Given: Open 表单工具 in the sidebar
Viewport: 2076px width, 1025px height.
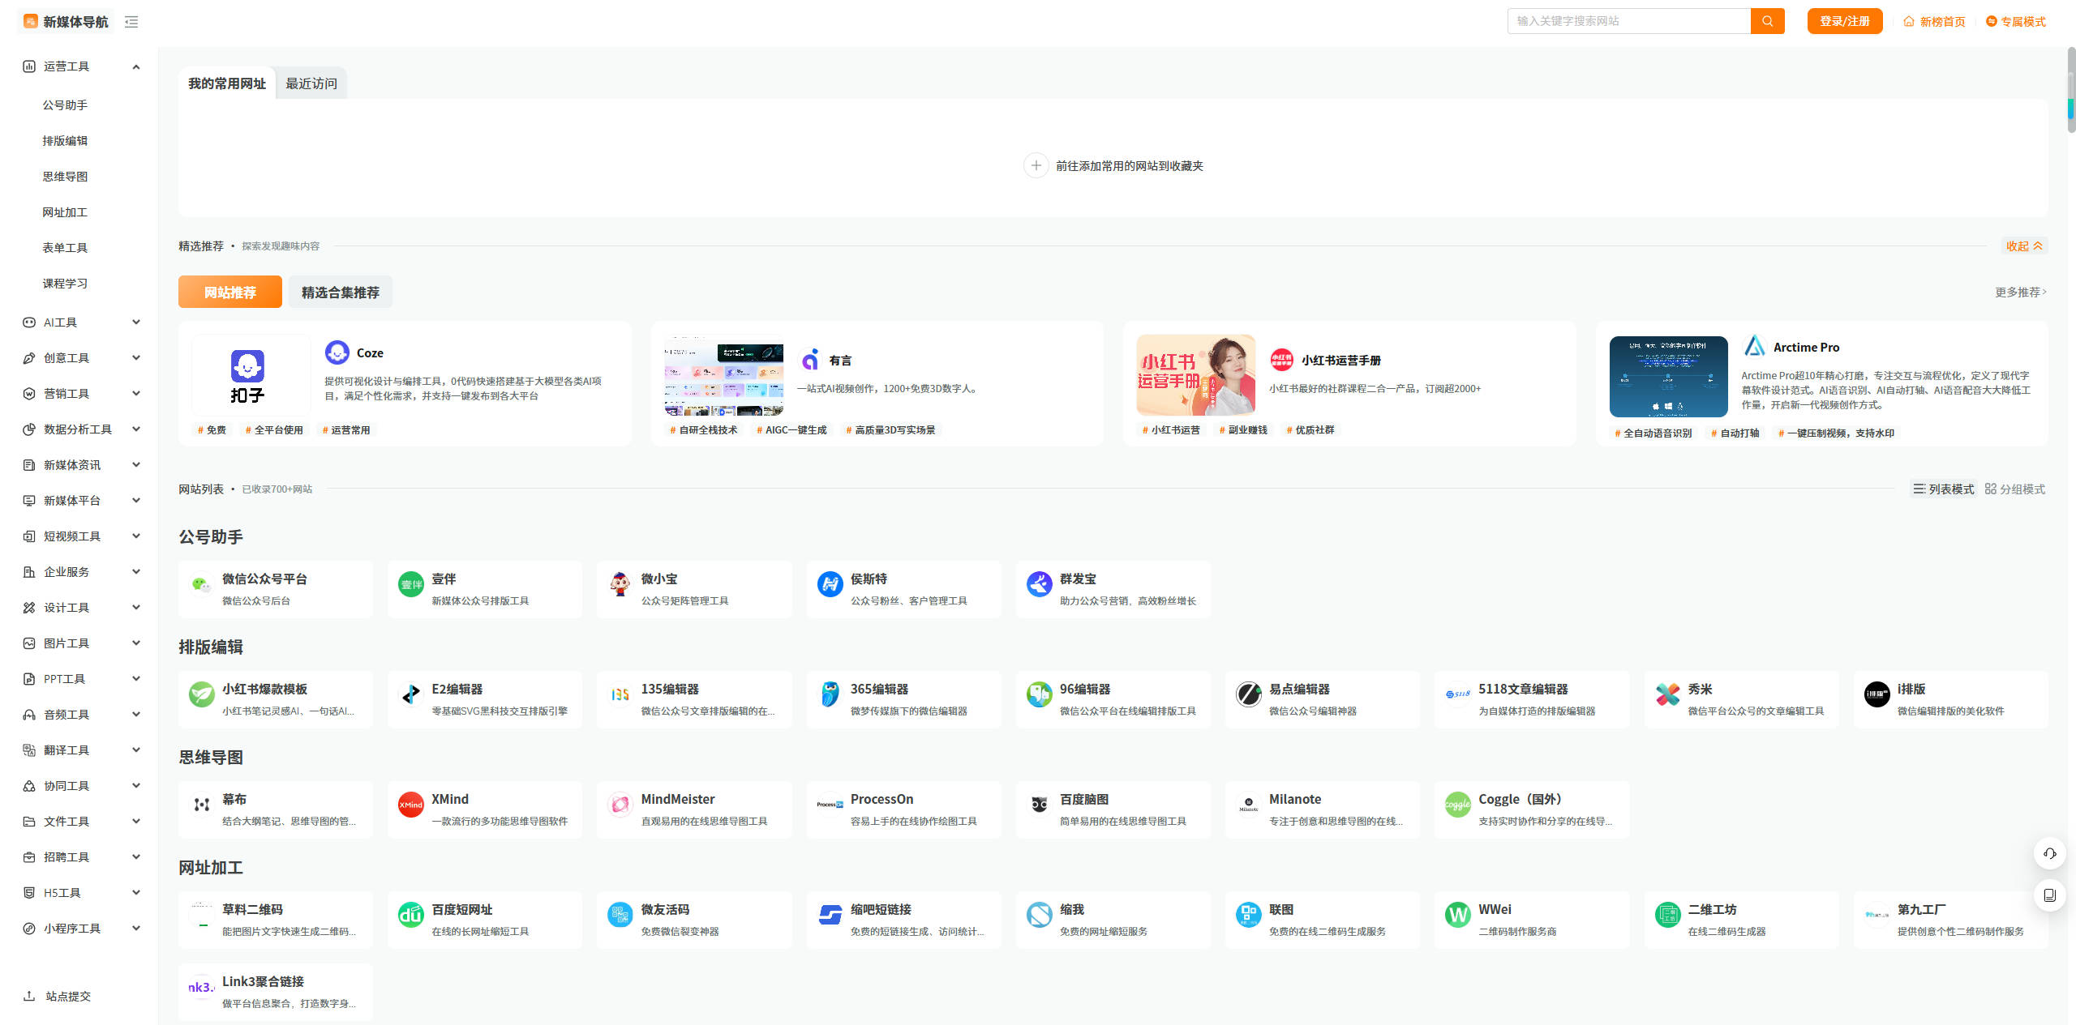Looking at the screenshot, I should pyautogui.click(x=65, y=248).
